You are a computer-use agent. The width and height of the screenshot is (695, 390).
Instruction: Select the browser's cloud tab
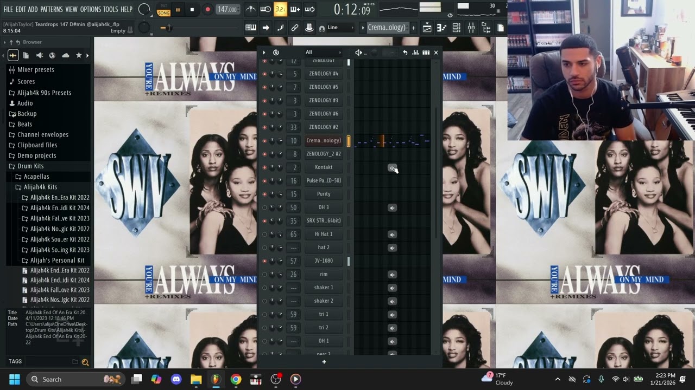click(66, 55)
